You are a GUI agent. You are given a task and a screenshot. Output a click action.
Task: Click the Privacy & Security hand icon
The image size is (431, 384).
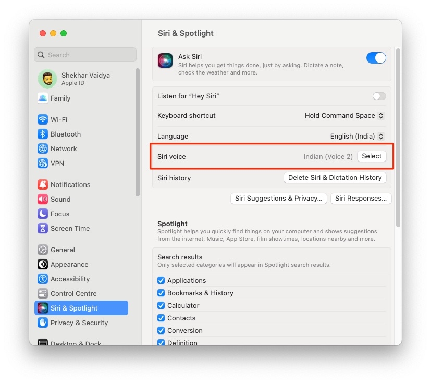[x=43, y=323]
